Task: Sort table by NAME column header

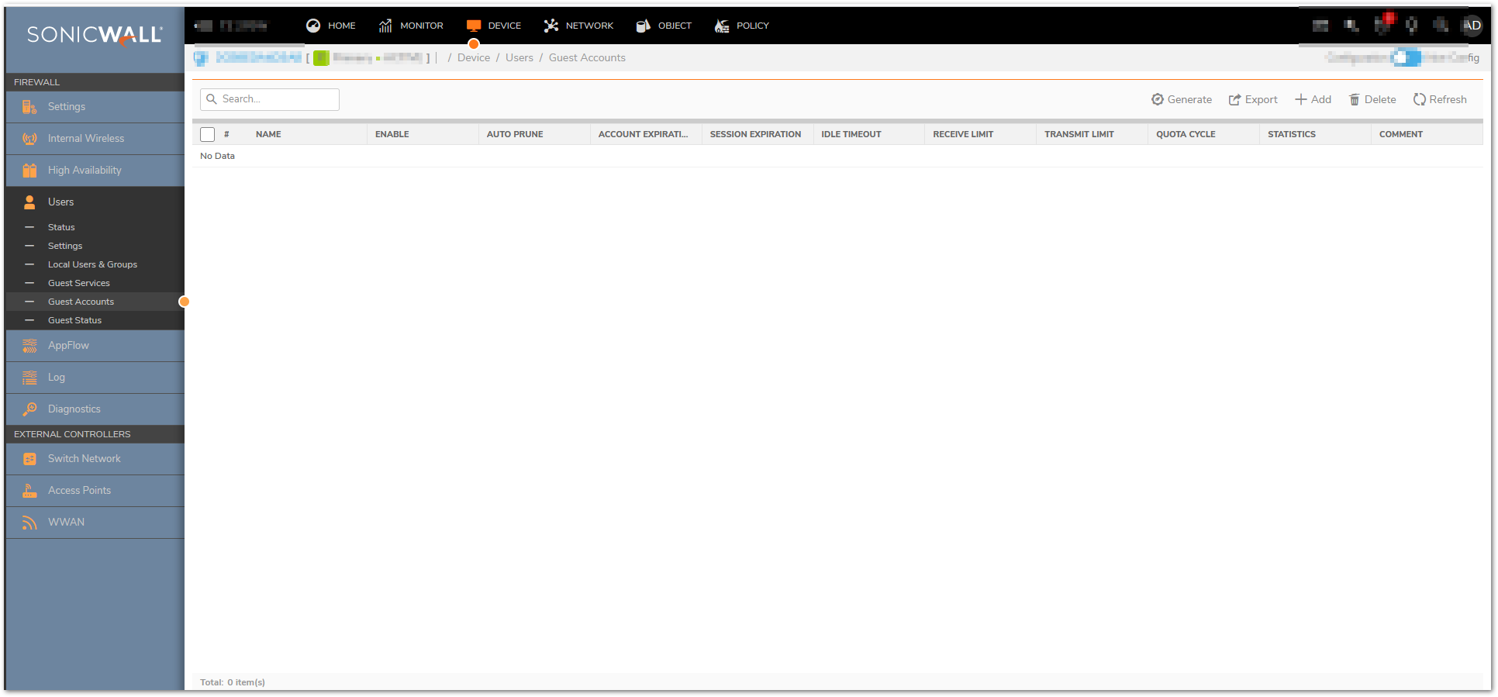Action: [x=268, y=135]
